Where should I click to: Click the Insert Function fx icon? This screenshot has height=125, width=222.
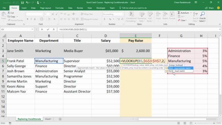pos(54,29)
